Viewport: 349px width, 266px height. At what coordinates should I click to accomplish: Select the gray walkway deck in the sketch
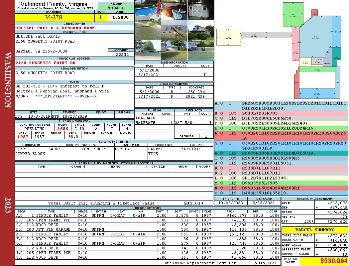pos(267,35)
